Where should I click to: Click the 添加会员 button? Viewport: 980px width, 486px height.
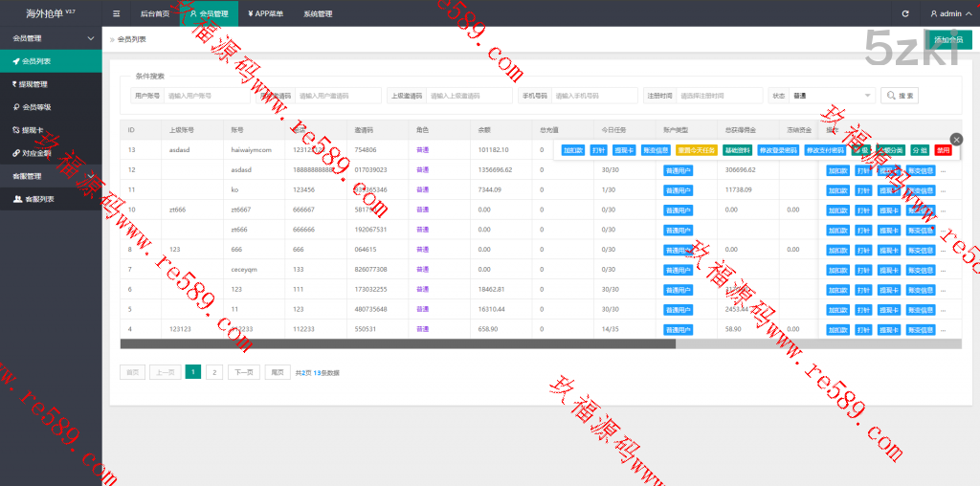tap(947, 39)
